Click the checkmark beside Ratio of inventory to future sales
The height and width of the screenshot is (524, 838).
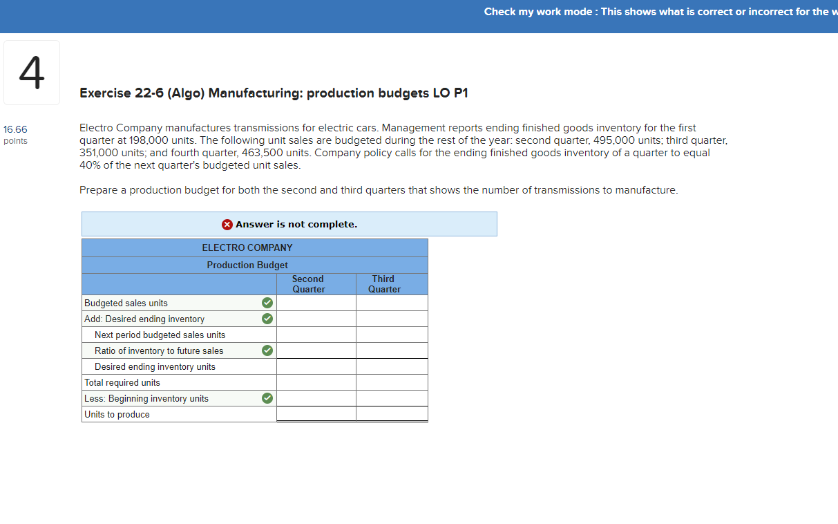click(x=267, y=350)
